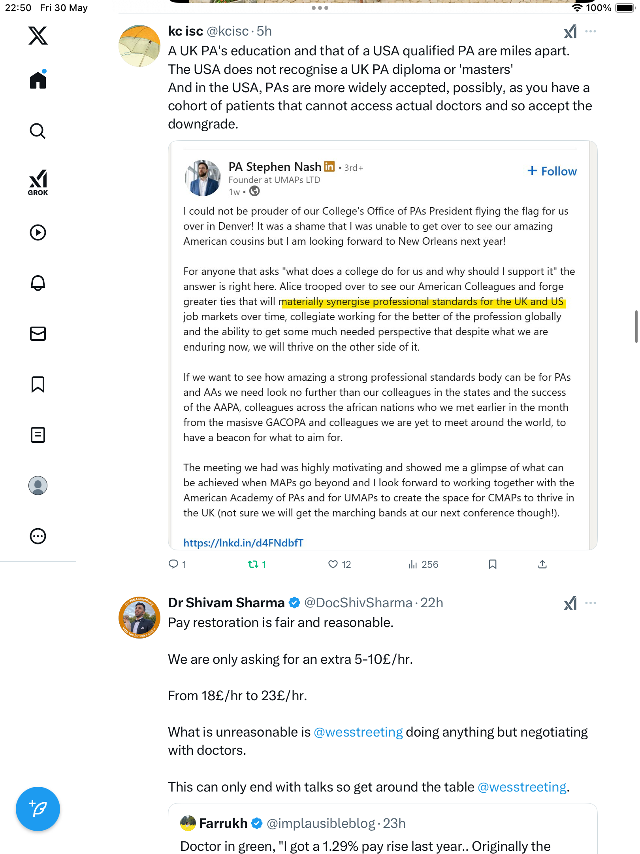
Task: Open the Profile avatar menu item
Action: (38, 486)
